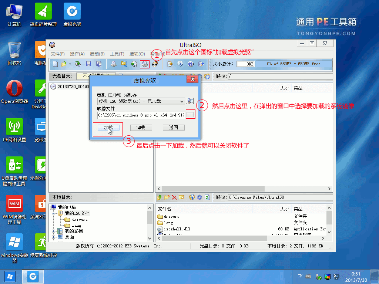
Task: Collapse the 我的ISO文档 tree node
Action: click(x=53, y=213)
